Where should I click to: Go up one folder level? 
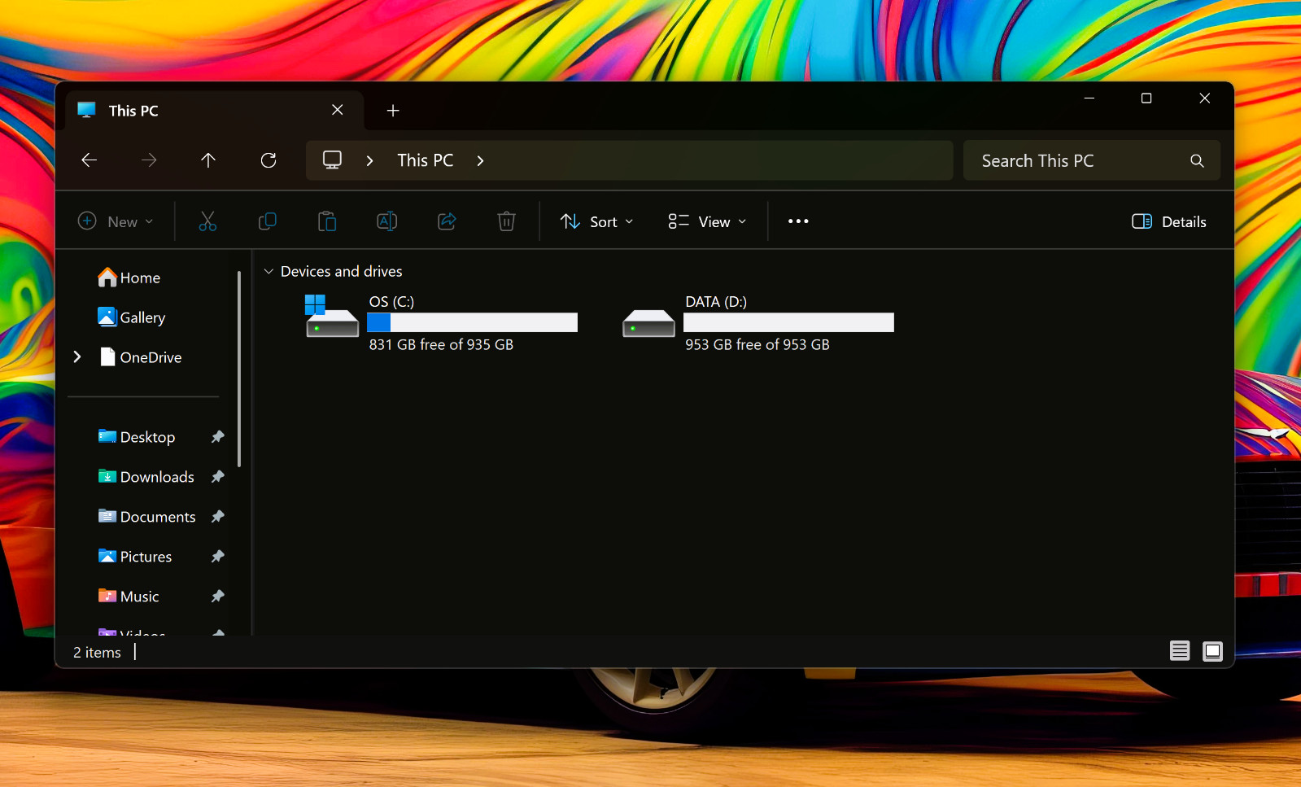click(208, 160)
